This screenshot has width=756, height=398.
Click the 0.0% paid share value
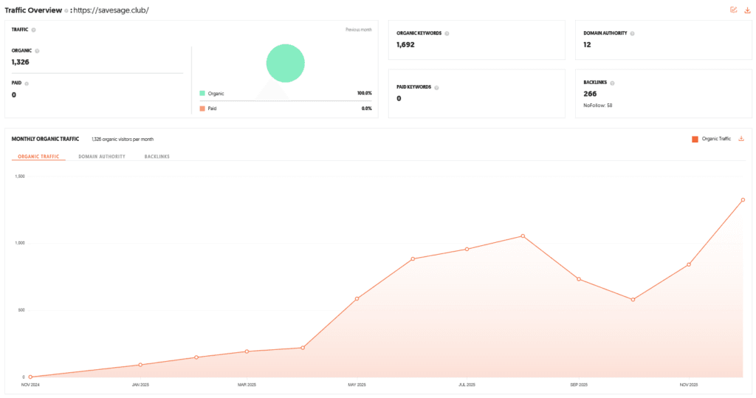click(366, 109)
